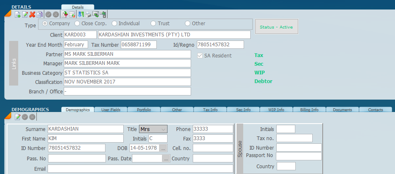
Task: Click the Status - Active button
Action: click(x=276, y=27)
